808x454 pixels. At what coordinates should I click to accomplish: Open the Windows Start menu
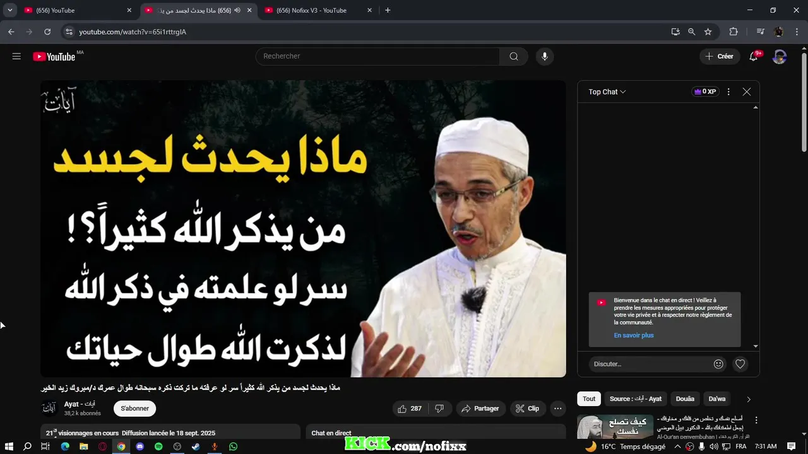pyautogui.click(x=9, y=446)
